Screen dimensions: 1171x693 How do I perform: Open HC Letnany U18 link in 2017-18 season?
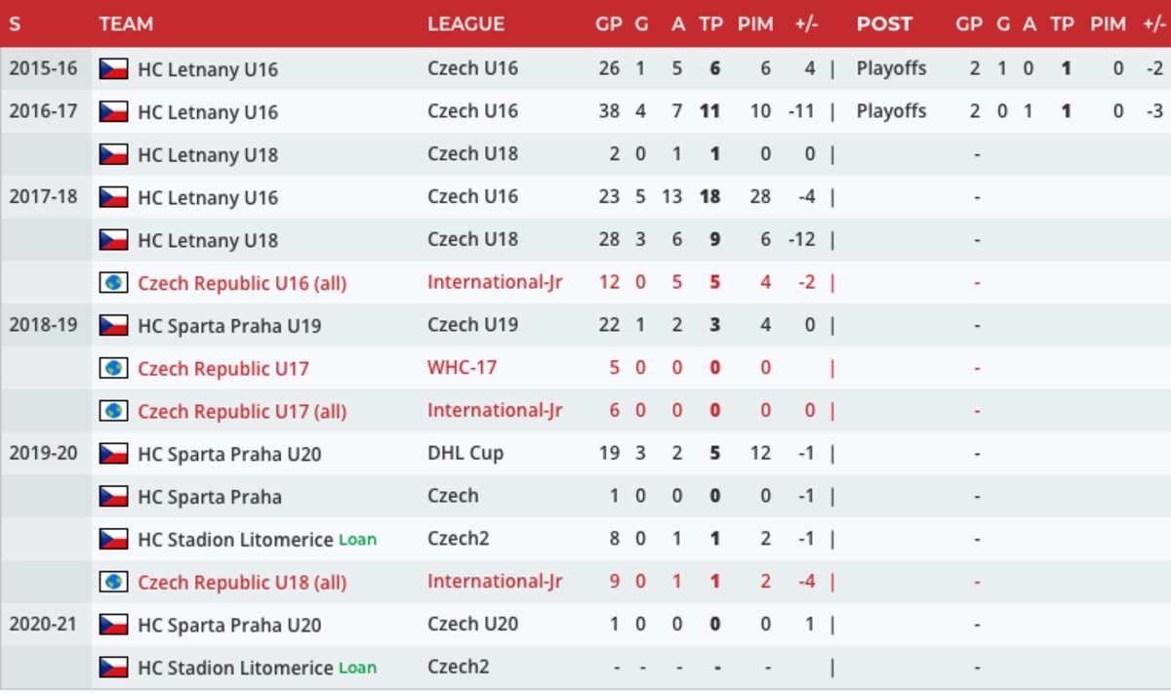click(x=208, y=240)
